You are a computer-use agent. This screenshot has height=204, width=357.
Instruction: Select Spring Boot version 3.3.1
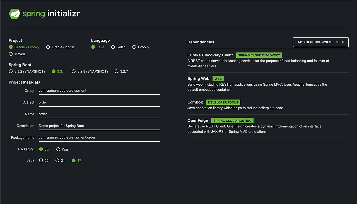point(58,71)
